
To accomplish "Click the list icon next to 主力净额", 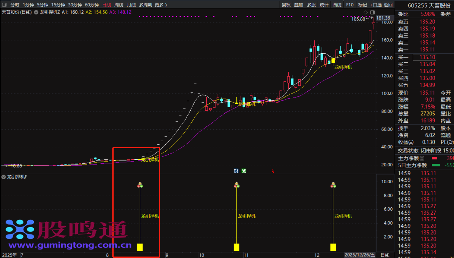I will [x=422, y=158].
